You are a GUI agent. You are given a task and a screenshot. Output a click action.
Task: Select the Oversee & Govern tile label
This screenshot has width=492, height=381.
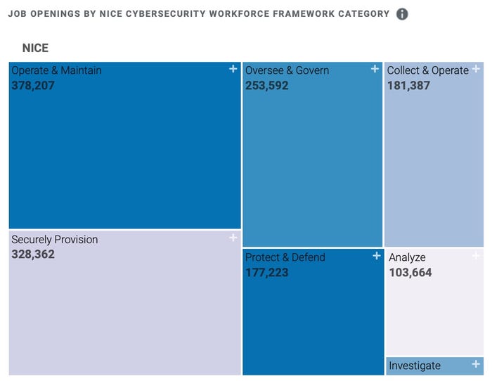[x=287, y=70]
